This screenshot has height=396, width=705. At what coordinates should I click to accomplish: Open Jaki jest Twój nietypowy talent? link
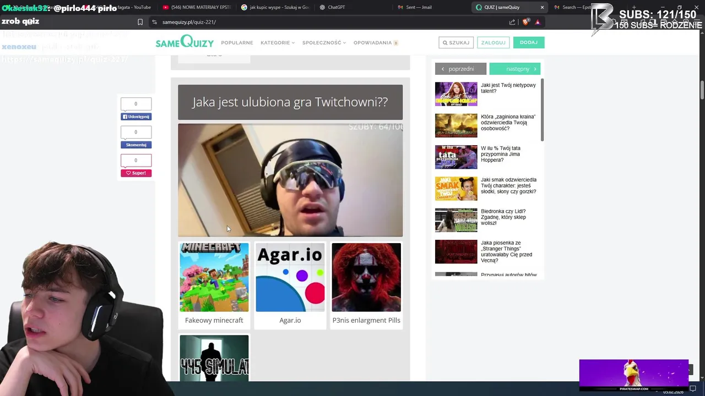tap(508, 88)
